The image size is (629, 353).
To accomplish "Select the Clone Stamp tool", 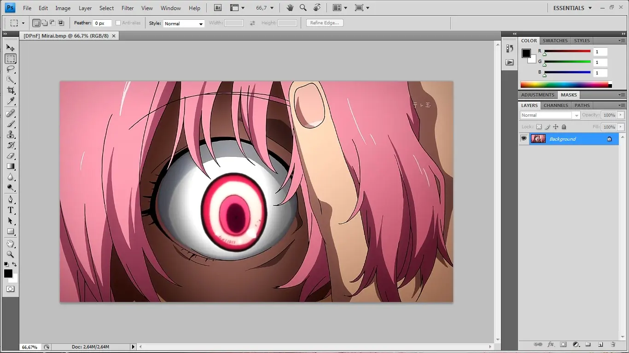I will click(10, 134).
